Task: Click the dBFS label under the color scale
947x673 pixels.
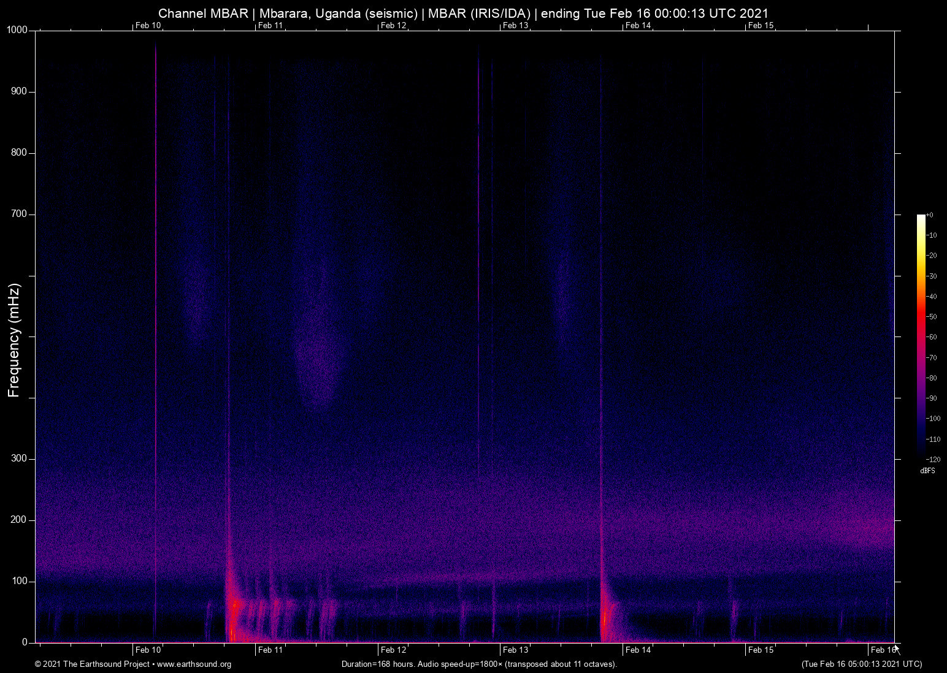Action: pos(927,471)
